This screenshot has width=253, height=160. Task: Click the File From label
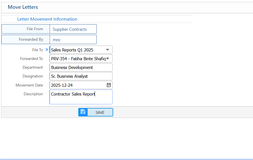click(35, 29)
